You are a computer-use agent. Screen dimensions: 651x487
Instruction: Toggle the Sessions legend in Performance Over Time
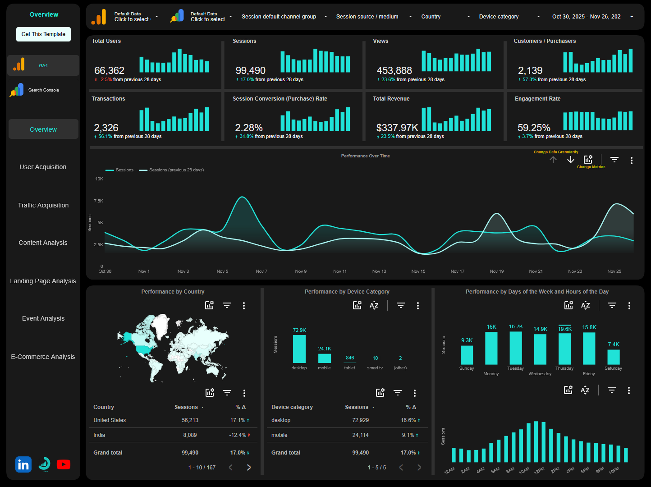119,170
